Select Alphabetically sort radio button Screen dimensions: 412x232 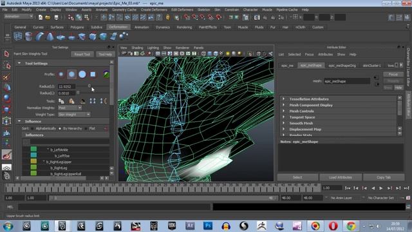(32, 129)
